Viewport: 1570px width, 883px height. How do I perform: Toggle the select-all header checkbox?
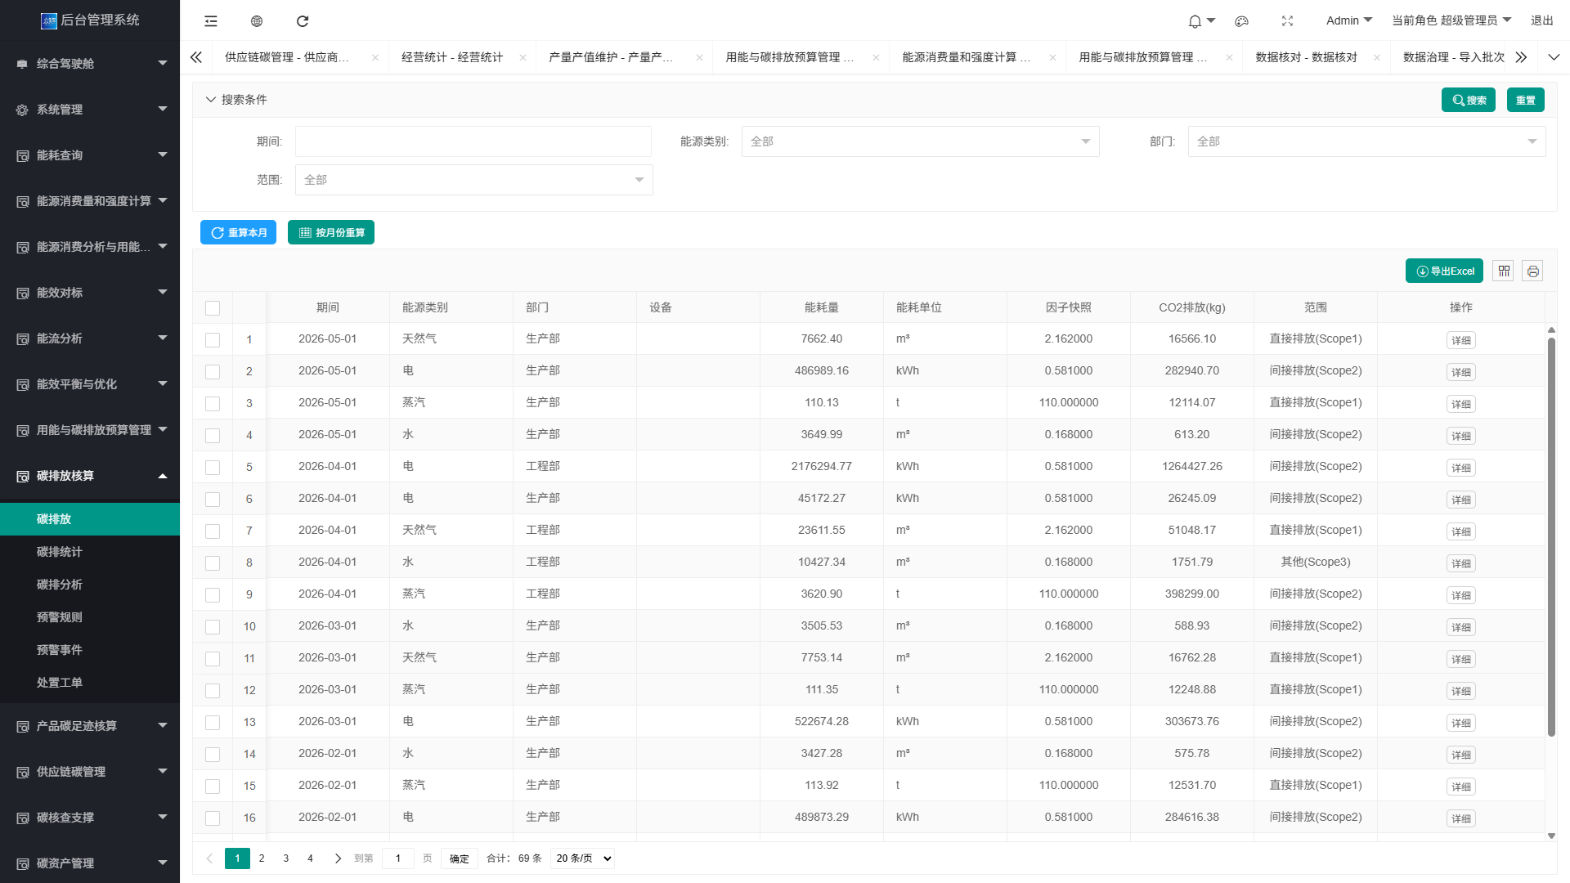[213, 308]
